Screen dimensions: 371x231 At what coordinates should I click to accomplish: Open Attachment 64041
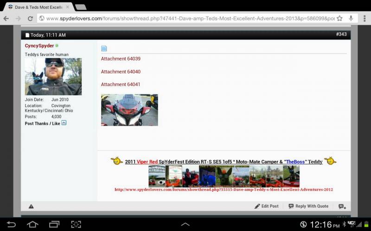point(121,85)
